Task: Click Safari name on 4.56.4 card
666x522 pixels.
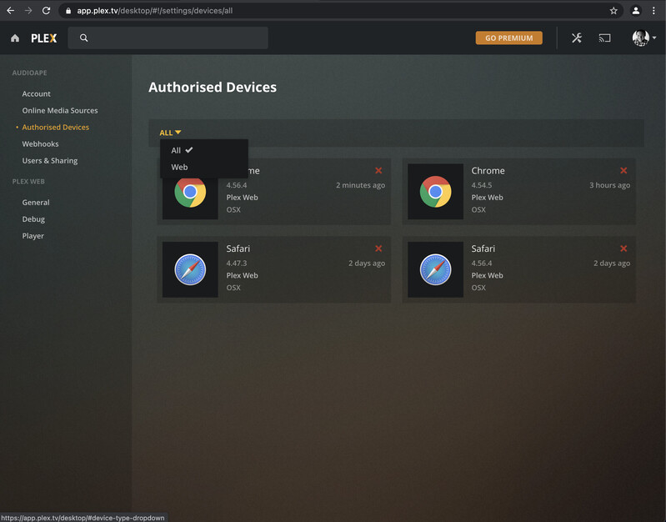Action: point(483,248)
